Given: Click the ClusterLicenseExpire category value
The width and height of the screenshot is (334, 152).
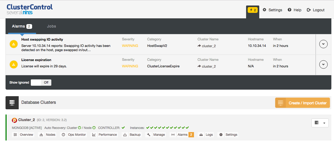Looking at the screenshot, I should pyautogui.click(x=163, y=66).
